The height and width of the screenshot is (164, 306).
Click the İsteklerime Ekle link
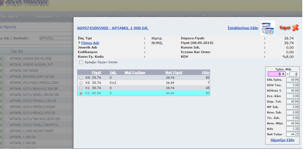tap(243, 28)
